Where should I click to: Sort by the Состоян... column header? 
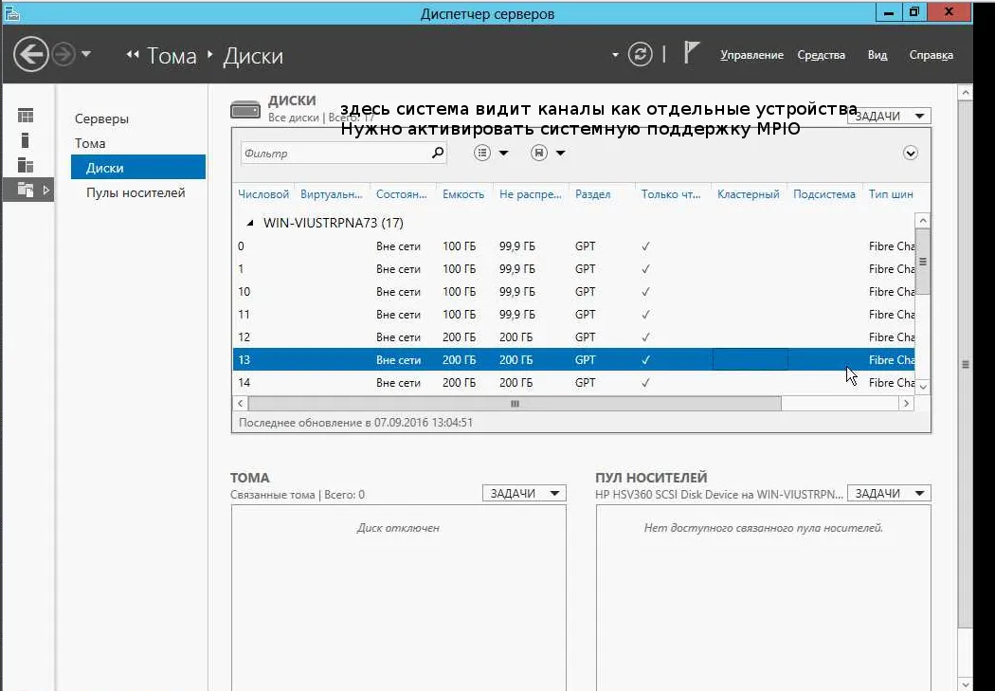tap(401, 194)
